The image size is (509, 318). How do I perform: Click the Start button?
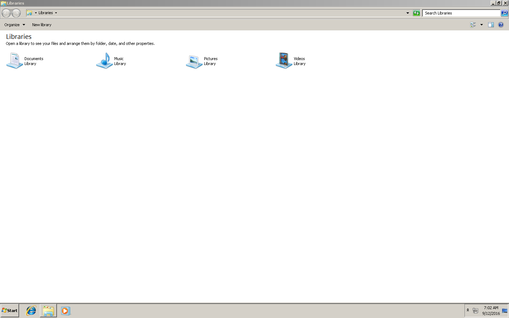coord(10,311)
